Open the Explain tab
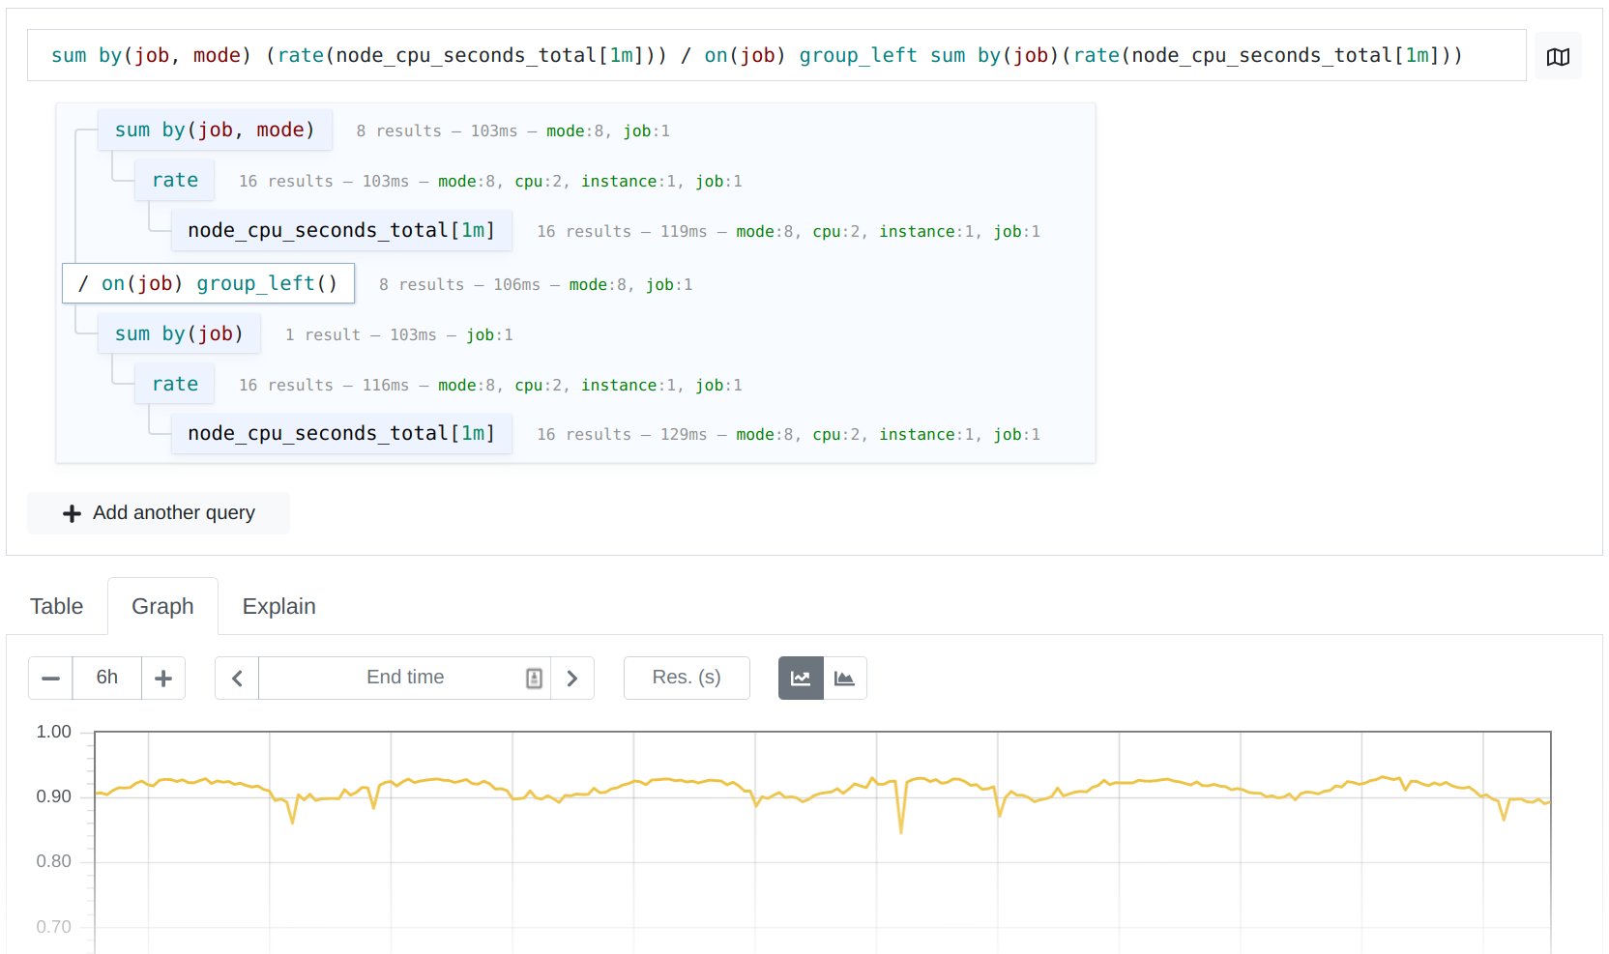This screenshot has width=1609, height=954. 278,606
